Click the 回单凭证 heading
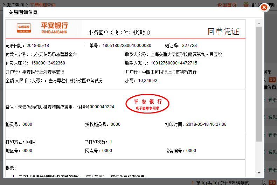The image size is (277, 185). click(223, 32)
